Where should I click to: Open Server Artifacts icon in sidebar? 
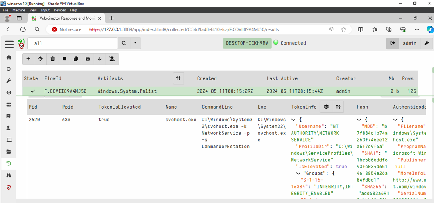(9, 105)
